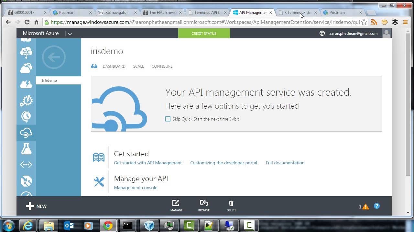Open the gear-with-lightning service icon in sidebar

click(26, 101)
